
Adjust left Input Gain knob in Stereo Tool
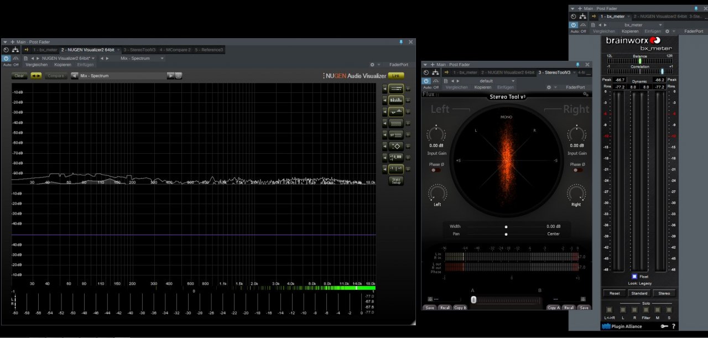(436, 134)
